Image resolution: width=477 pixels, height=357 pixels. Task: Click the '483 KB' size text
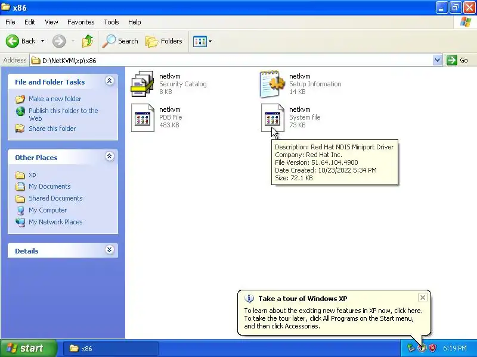point(169,125)
